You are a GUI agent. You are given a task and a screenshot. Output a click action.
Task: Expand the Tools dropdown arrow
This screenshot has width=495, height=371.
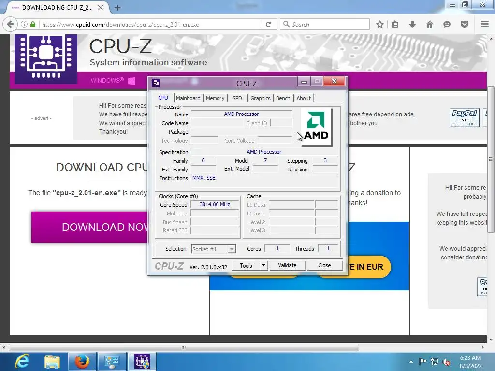point(263,265)
